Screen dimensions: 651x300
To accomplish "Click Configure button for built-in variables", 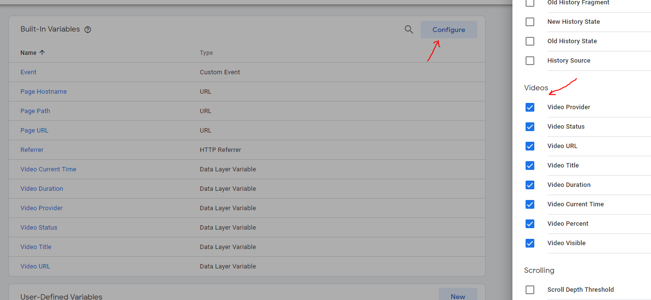I will tap(448, 30).
